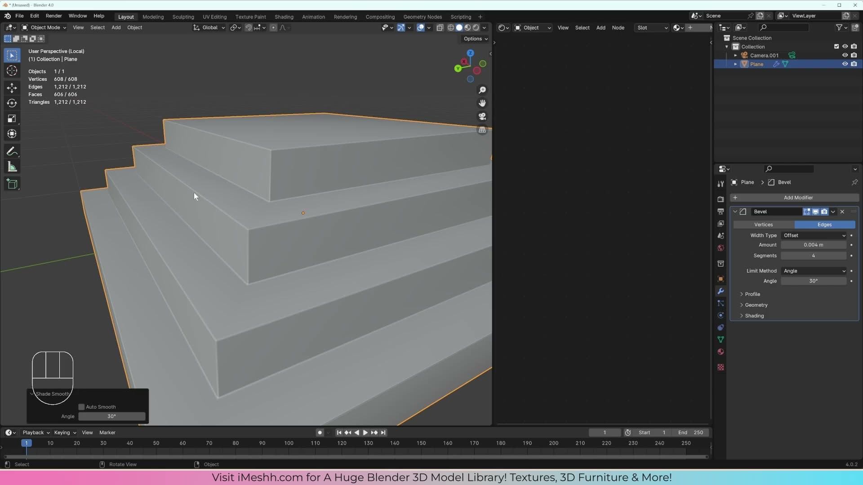The height and width of the screenshot is (485, 863).
Task: Open viewport Add menu
Action: click(x=116, y=28)
